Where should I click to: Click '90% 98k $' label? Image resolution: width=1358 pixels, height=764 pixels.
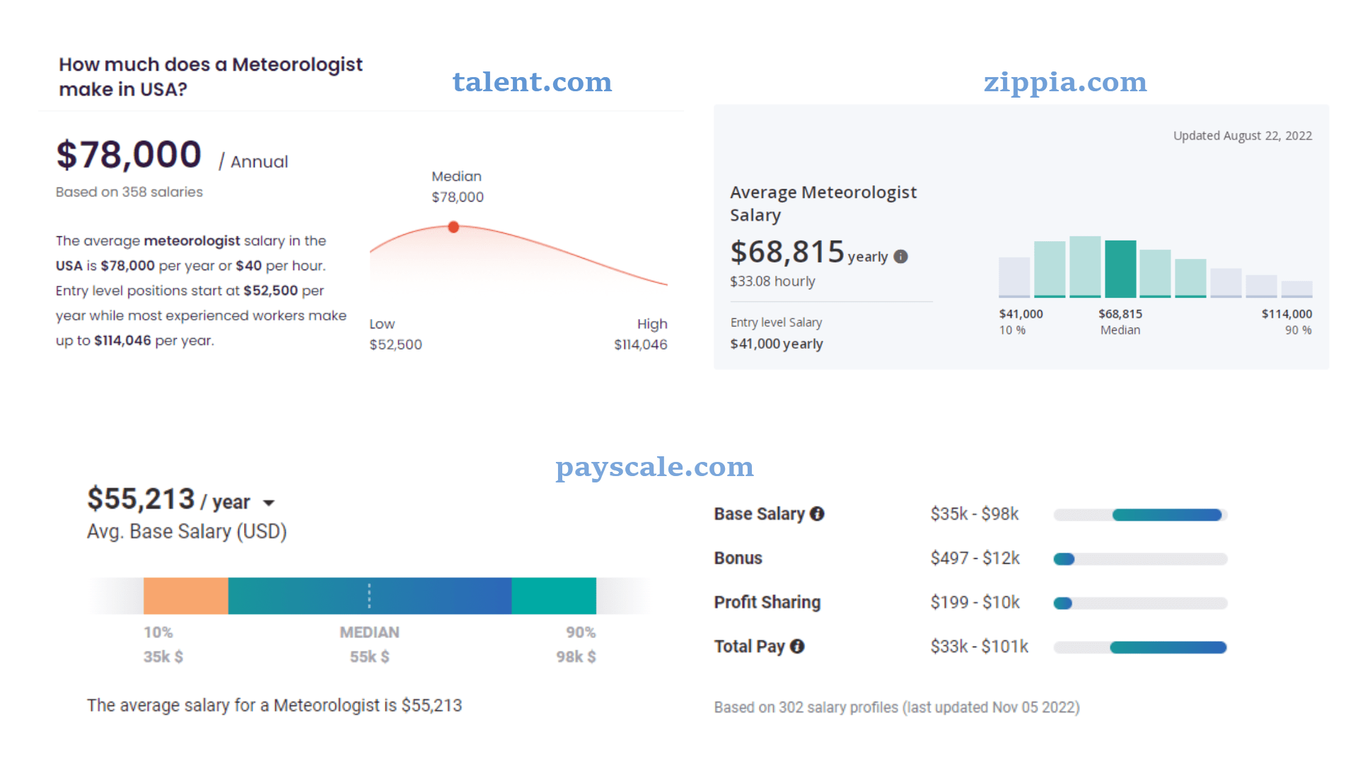576,644
